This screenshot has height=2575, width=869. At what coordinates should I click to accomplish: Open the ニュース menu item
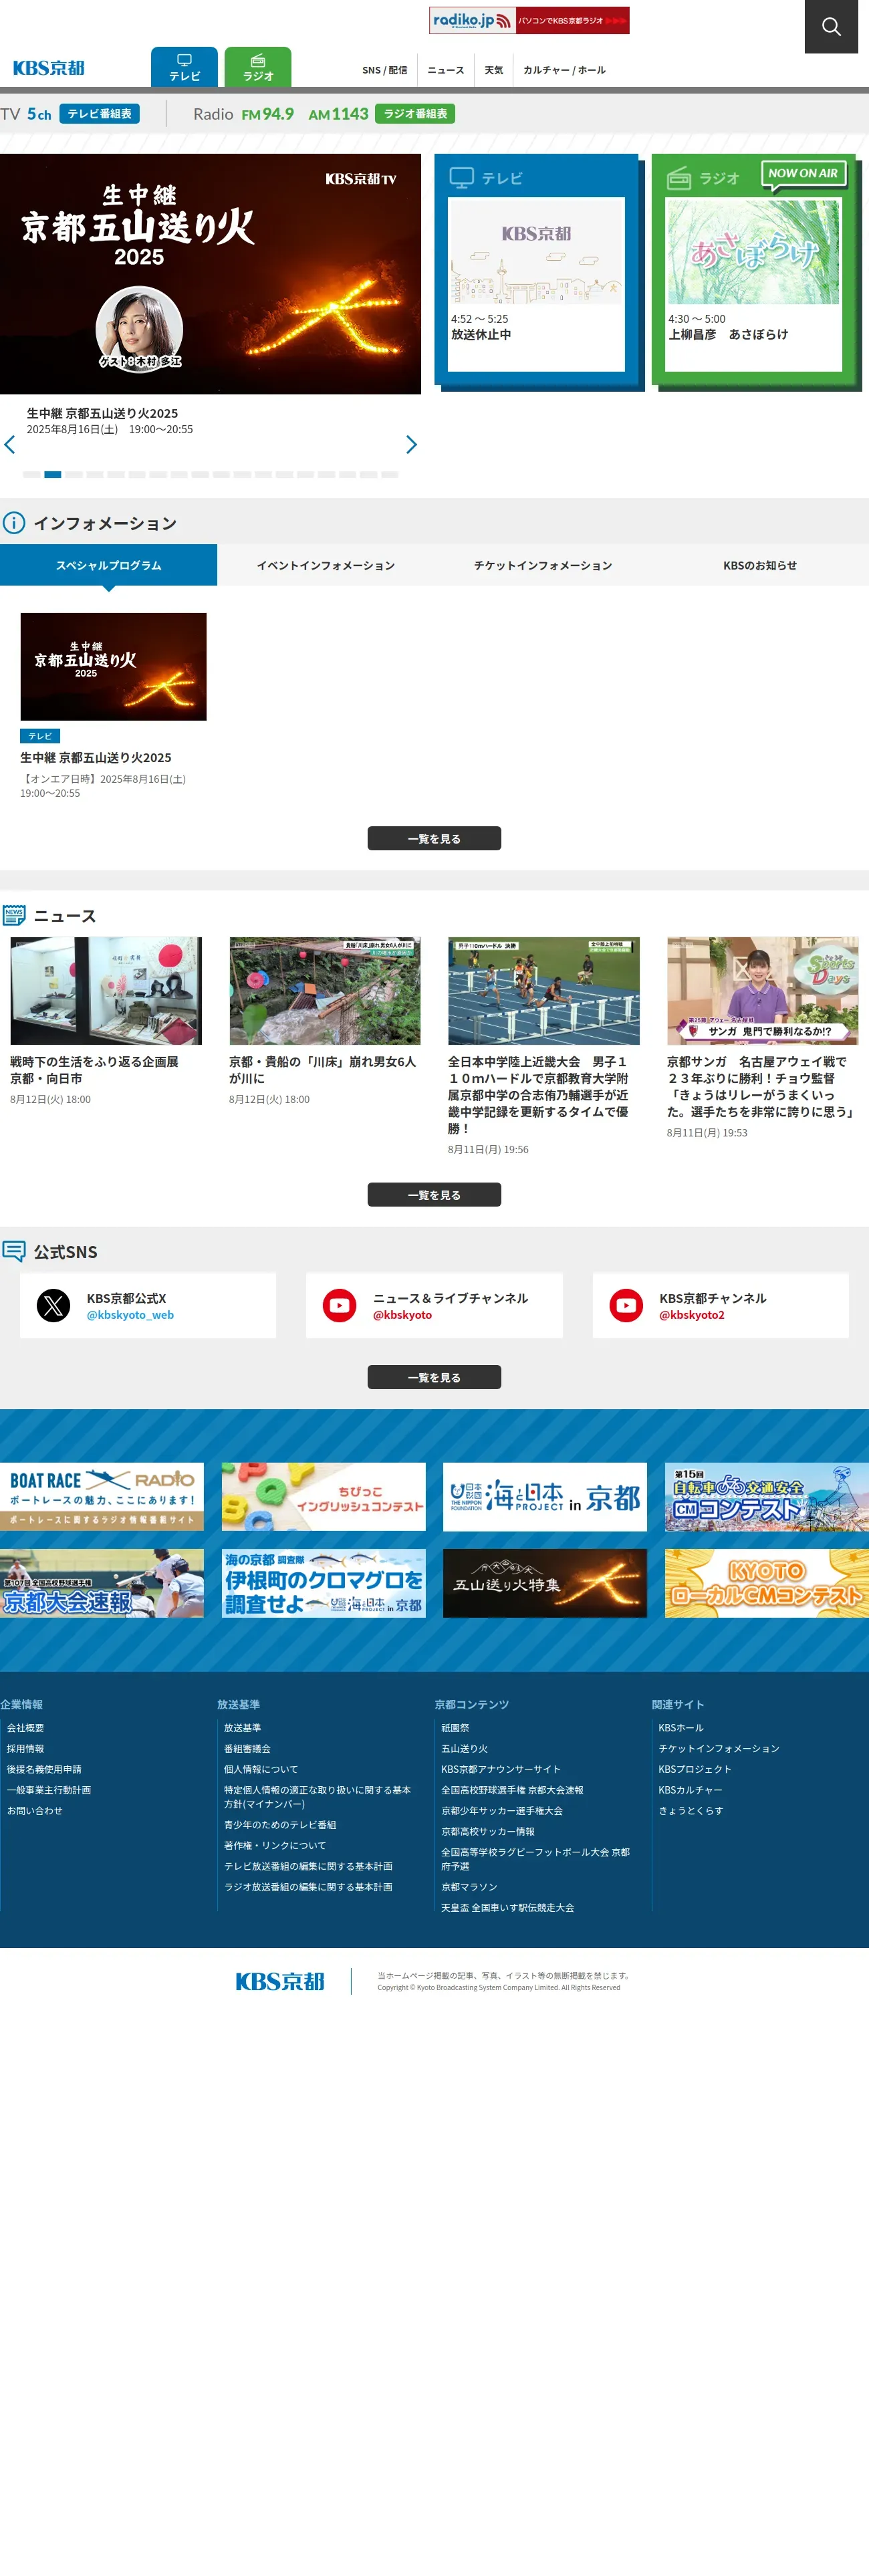click(446, 70)
